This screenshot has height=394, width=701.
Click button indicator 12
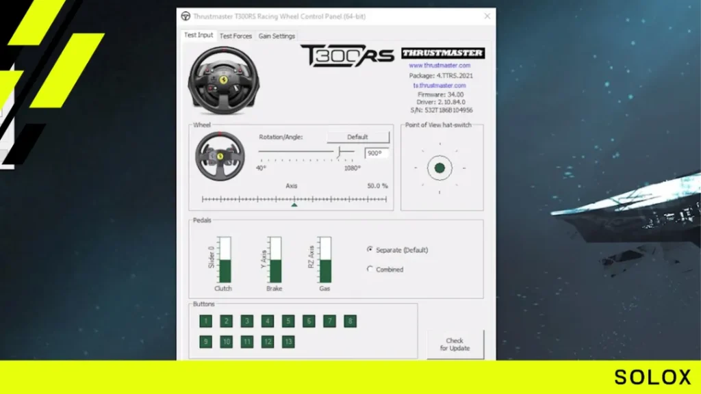[x=268, y=342]
